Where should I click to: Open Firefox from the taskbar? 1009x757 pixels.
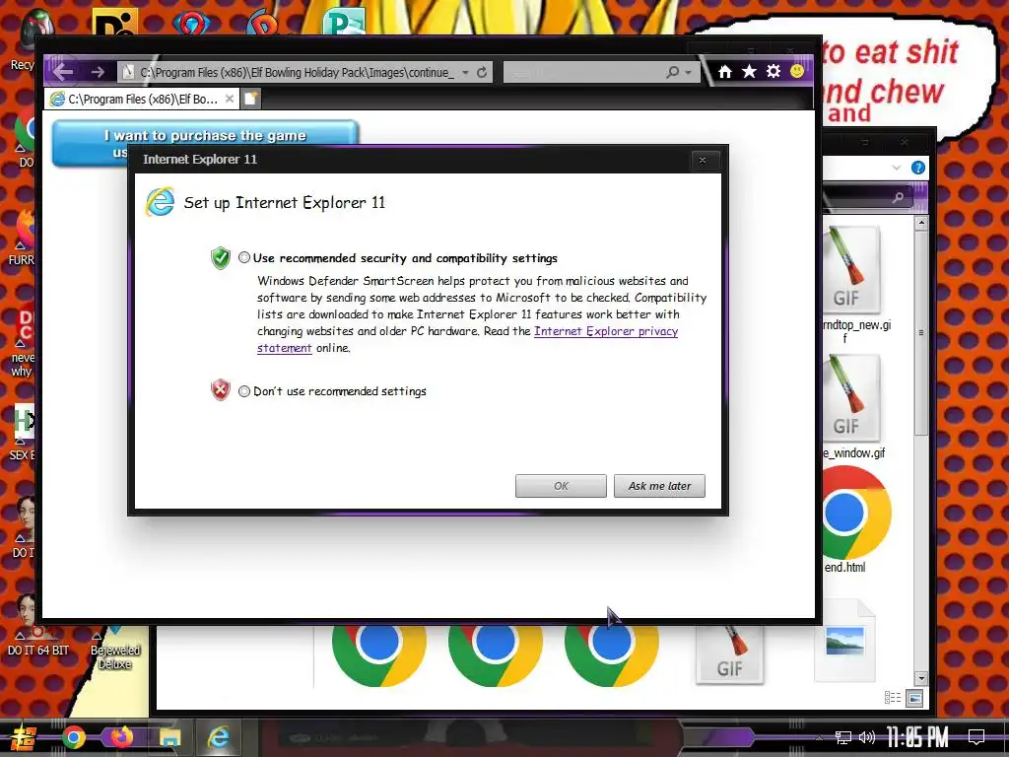[x=121, y=736]
